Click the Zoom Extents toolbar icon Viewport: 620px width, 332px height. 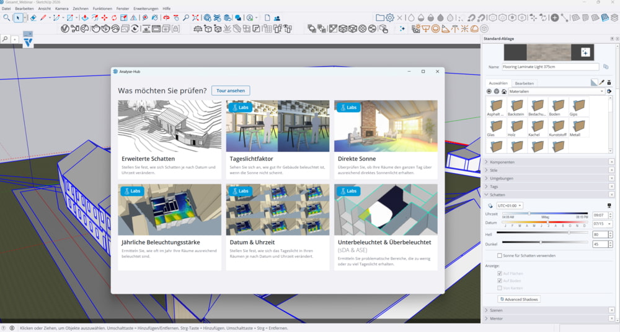pos(195,18)
